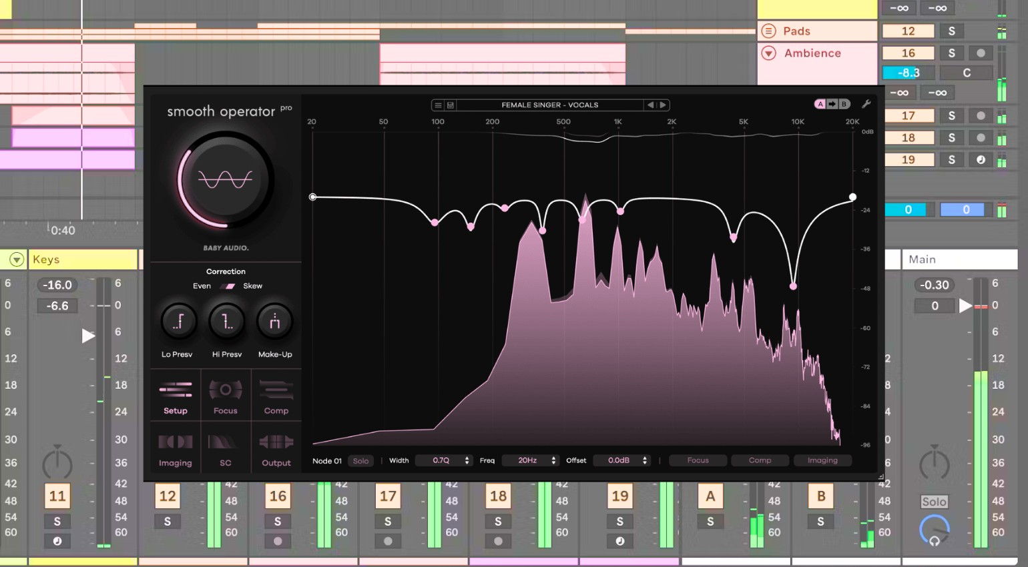
Task: Open the Output panel
Action: coord(276,448)
